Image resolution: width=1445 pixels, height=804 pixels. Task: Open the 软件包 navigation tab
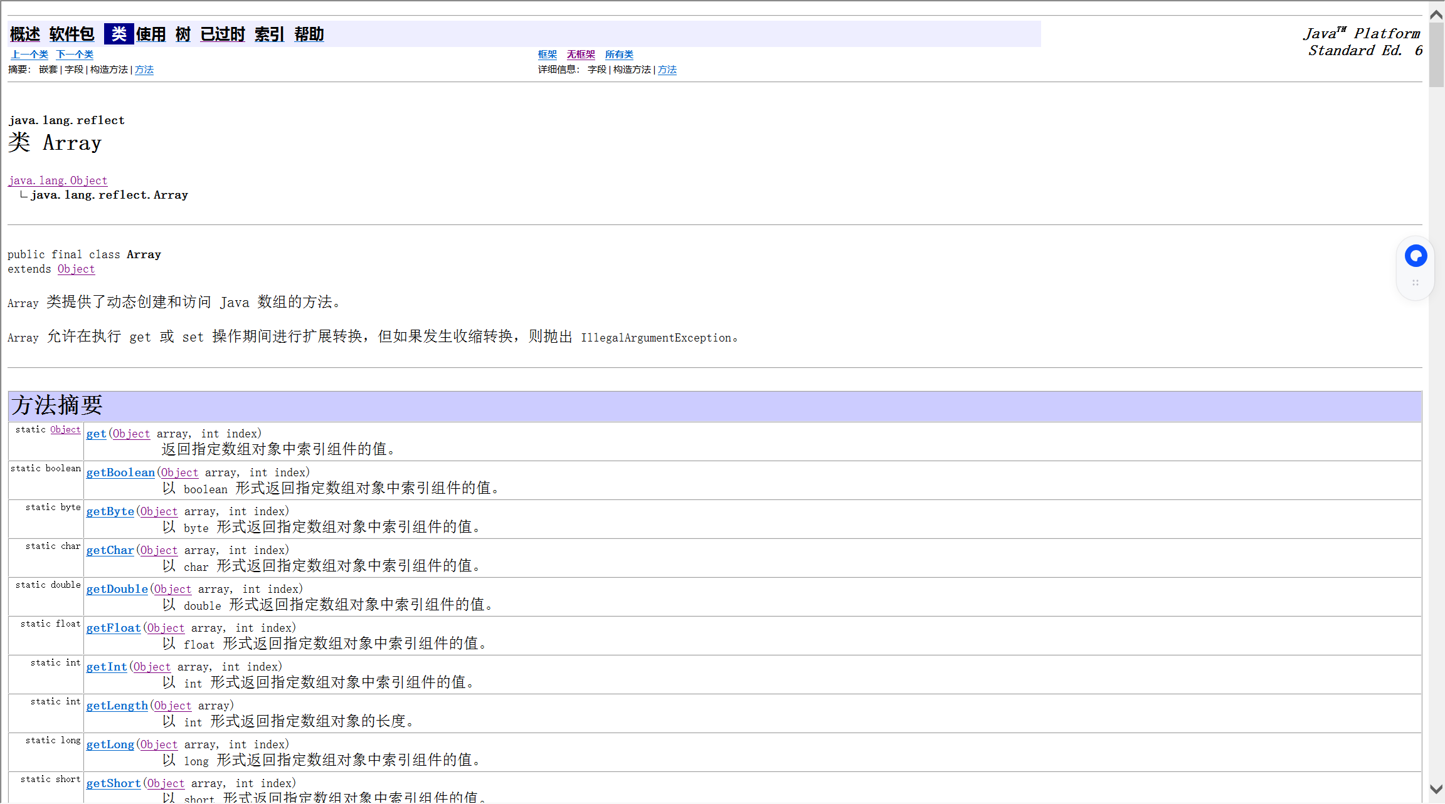pyautogui.click(x=71, y=34)
